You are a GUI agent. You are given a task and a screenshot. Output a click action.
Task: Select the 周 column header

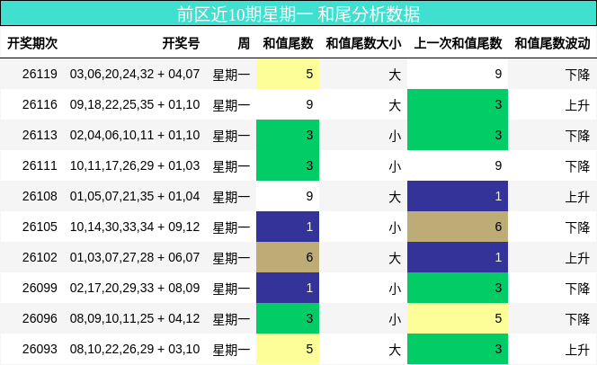point(244,43)
